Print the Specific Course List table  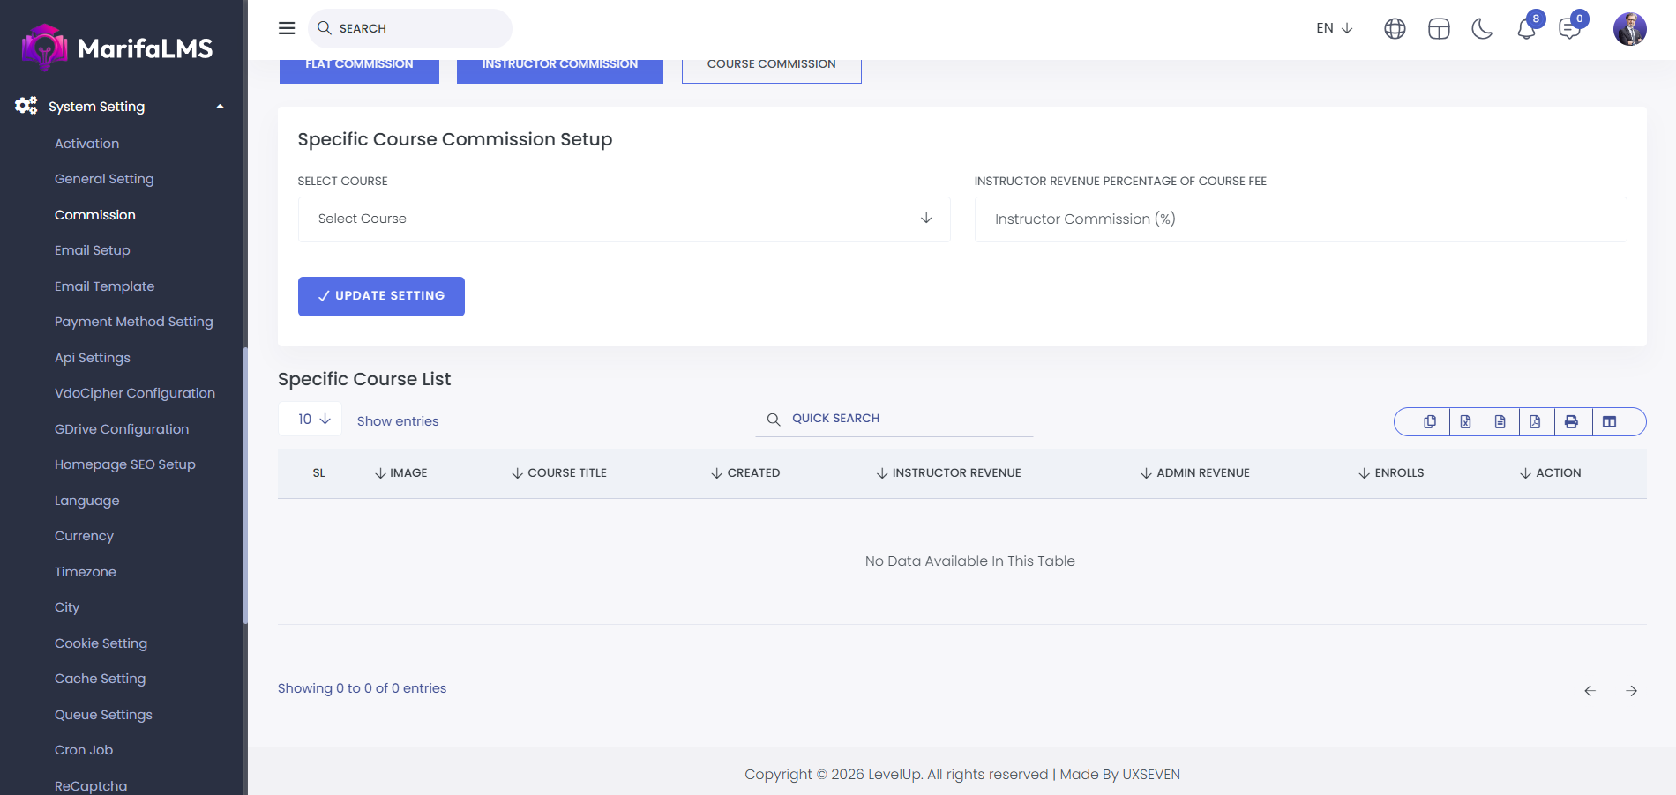[x=1571, y=422]
